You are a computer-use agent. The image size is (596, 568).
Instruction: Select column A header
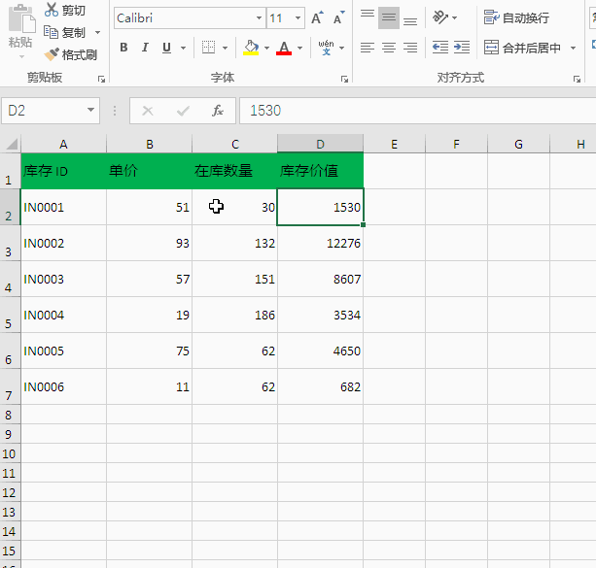pyautogui.click(x=63, y=145)
